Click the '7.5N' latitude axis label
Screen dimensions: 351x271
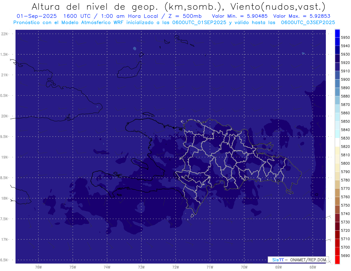coord(4,219)
